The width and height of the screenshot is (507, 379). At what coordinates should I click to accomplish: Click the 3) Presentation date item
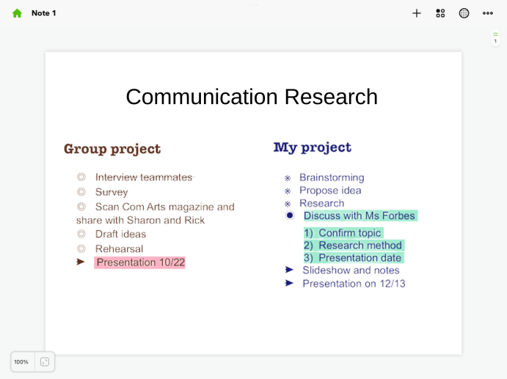point(354,258)
